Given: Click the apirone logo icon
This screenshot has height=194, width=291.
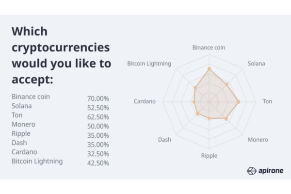Looking at the screenshot, I should [x=251, y=171].
